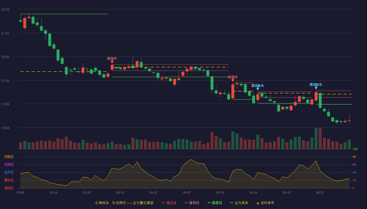Click the 假龙吟 label near date 05-19
Image resolution: width=367 pixels, height=209 pixels.
tap(233, 77)
